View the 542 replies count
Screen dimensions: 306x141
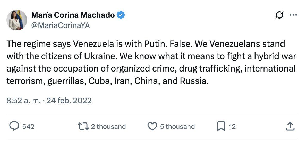pos(28,127)
